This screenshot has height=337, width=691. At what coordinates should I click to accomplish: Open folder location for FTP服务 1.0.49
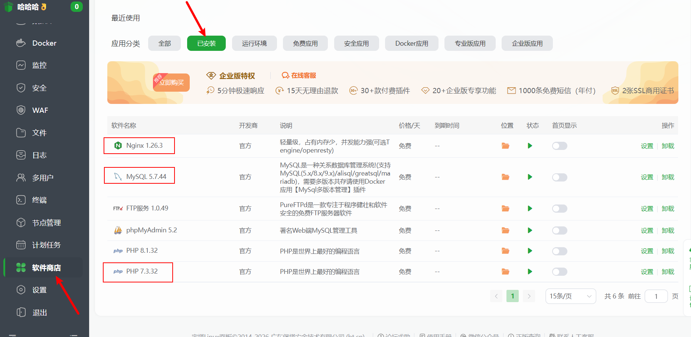tap(505, 209)
